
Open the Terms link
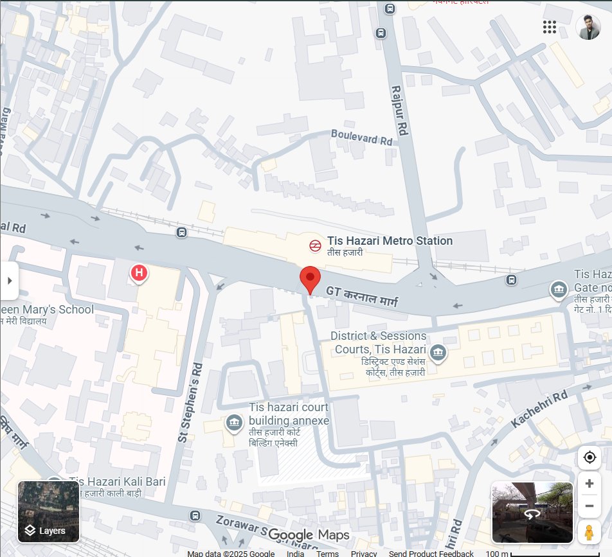click(327, 554)
